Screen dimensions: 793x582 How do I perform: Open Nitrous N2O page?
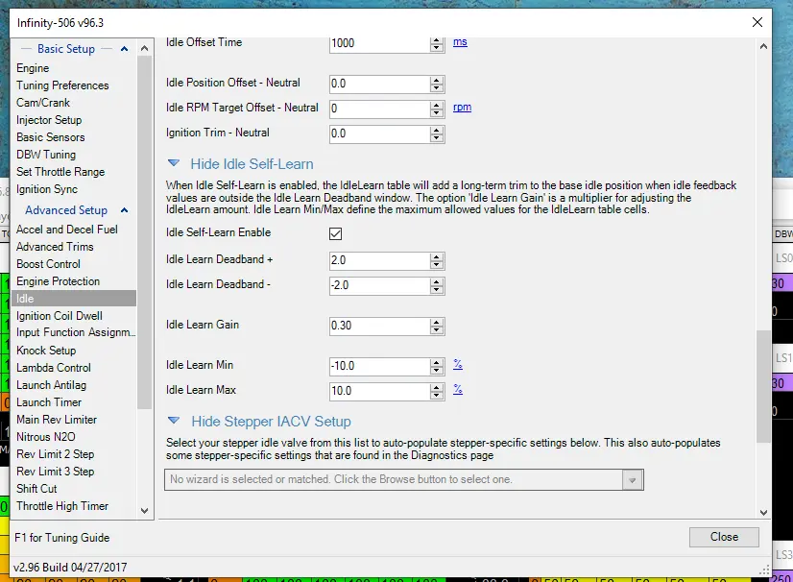click(x=45, y=436)
